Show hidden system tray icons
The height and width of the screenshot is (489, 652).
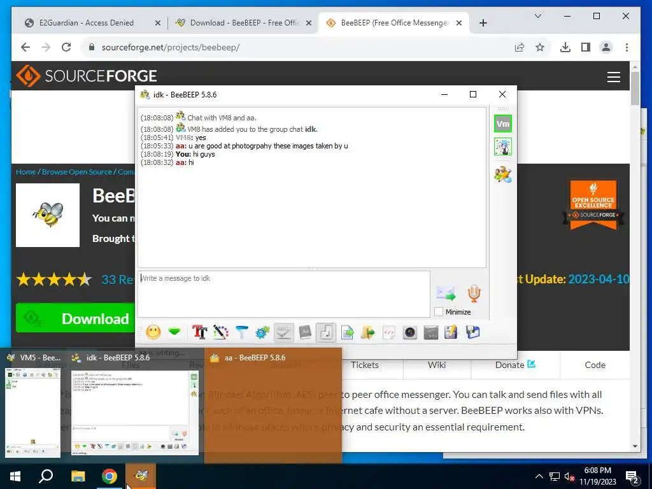click(x=539, y=476)
